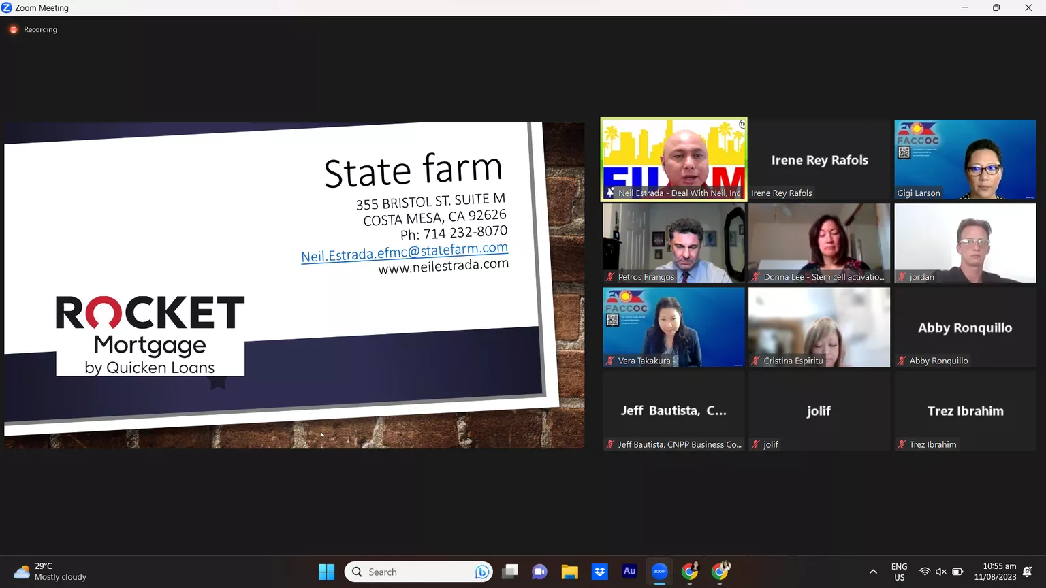Click Cristina Espiritu's muted microphone icon

click(x=756, y=361)
